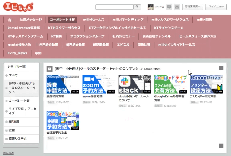Select すべて category

[22, 75]
